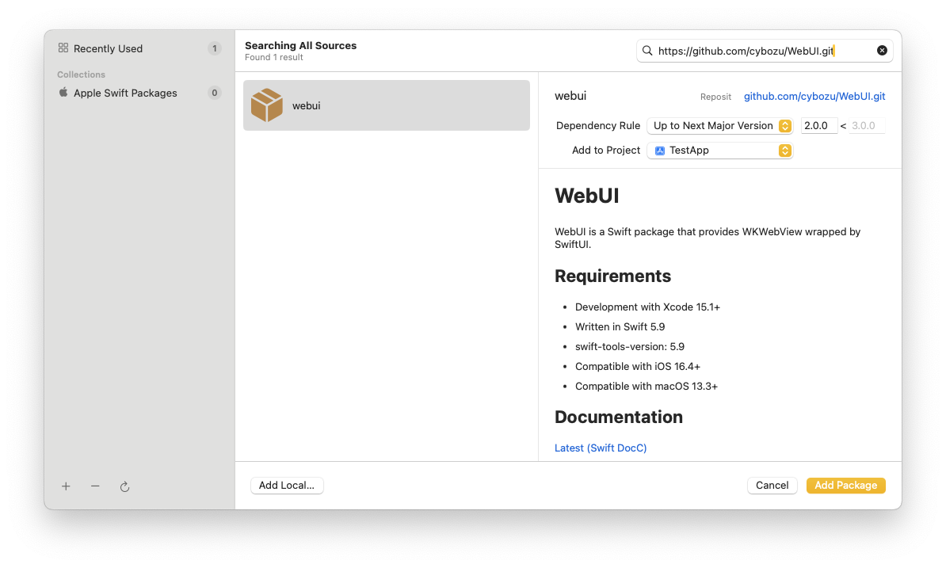This screenshot has width=946, height=568.
Task: Click the magnifying glass search icon
Action: [x=647, y=51]
